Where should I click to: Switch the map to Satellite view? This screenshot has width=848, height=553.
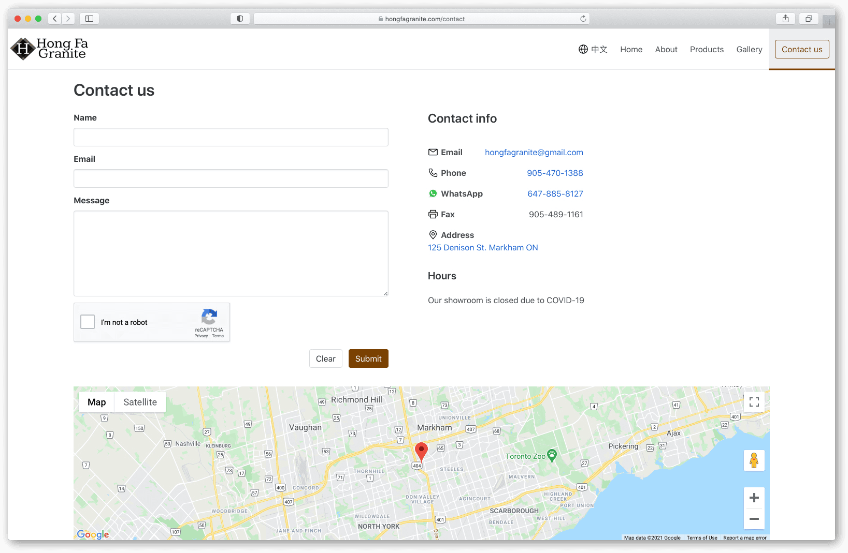[140, 402]
